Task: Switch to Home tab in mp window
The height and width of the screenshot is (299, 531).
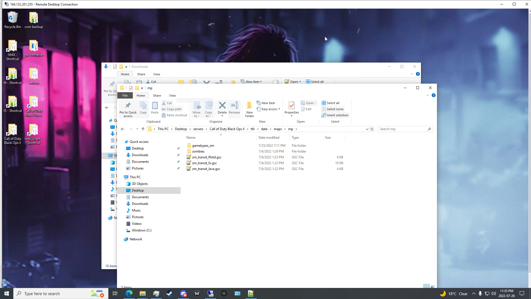Action: [141, 96]
